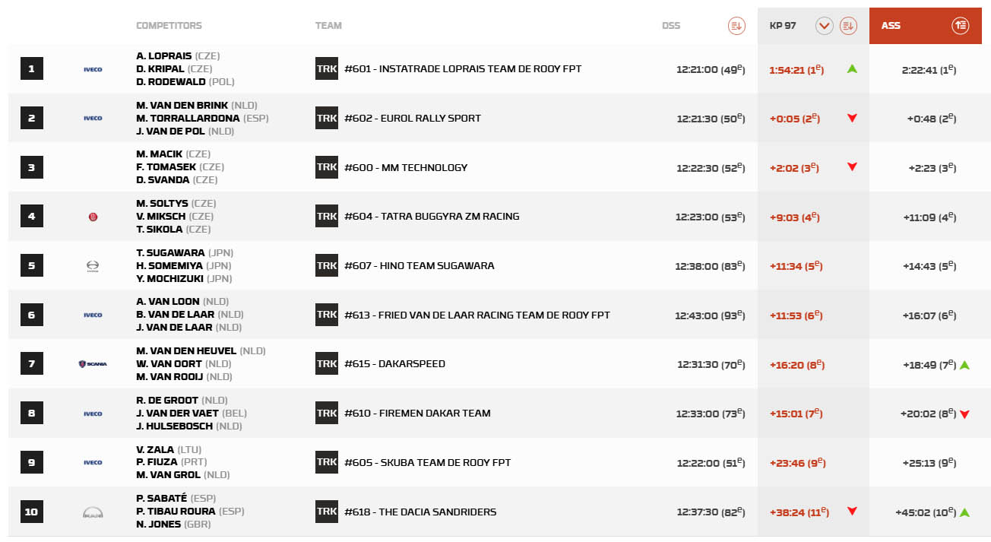Toggle the ASS column sort order
This screenshot has height=542, width=991.
960,26
